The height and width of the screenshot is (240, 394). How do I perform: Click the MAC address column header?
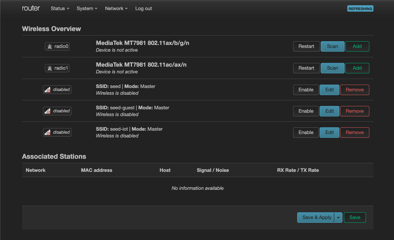coord(96,170)
